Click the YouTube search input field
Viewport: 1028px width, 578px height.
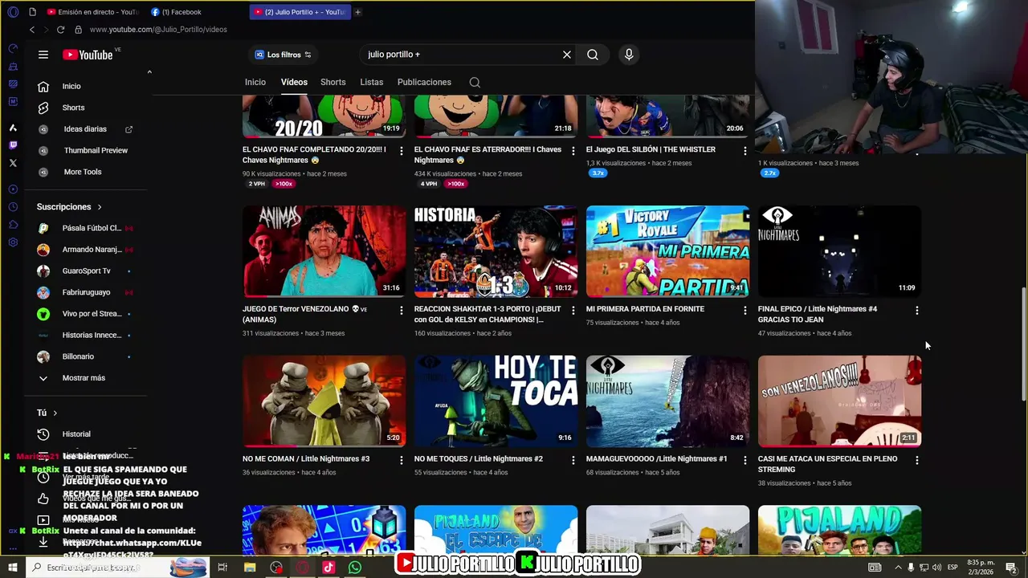pos(462,55)
